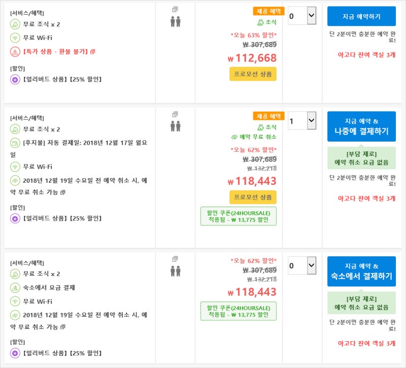This screenshot has height=368, width=406.
Task: Click the first room's two-guest occupancy icon
Action: click(x=176, y=21)
